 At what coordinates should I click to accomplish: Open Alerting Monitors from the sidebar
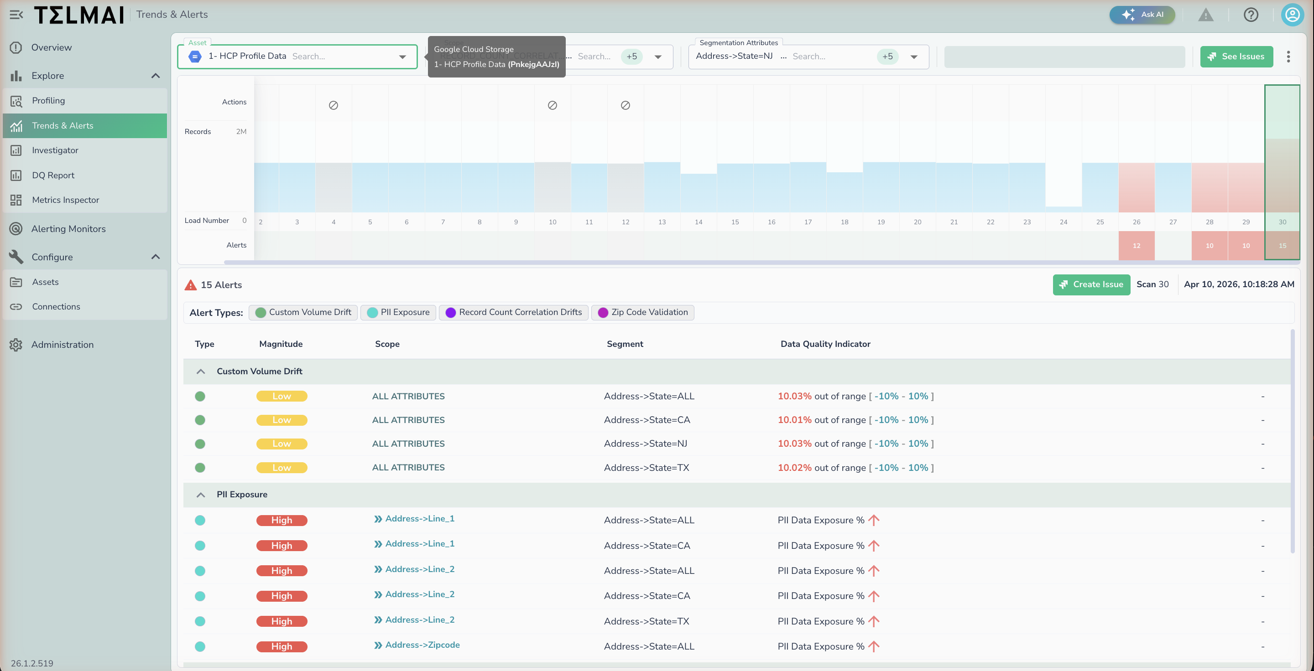pyautogui.click(x=68, y=228)
